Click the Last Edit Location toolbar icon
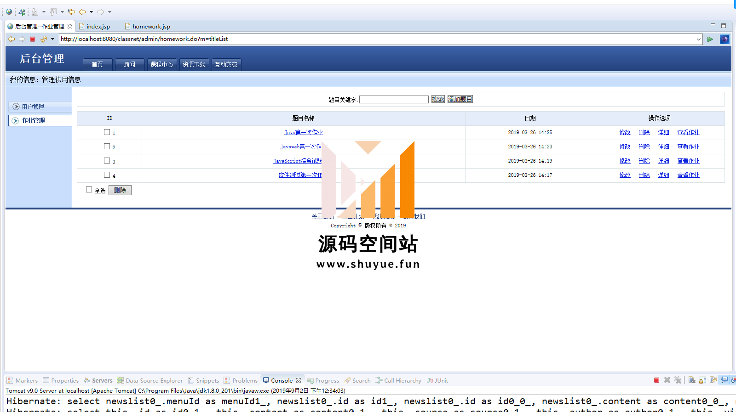The height and width of the screenshot is (412, 736). point(71,12)
